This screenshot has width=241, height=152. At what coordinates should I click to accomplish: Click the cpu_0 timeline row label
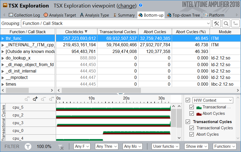click(18, 131)
